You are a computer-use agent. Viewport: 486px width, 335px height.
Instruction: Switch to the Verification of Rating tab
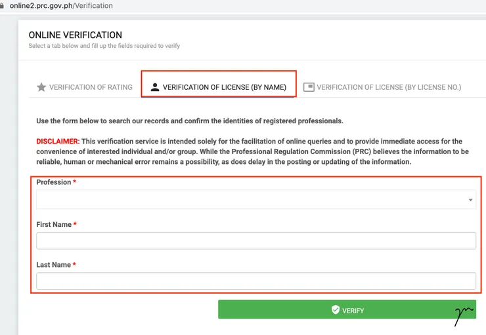point(91,87)
